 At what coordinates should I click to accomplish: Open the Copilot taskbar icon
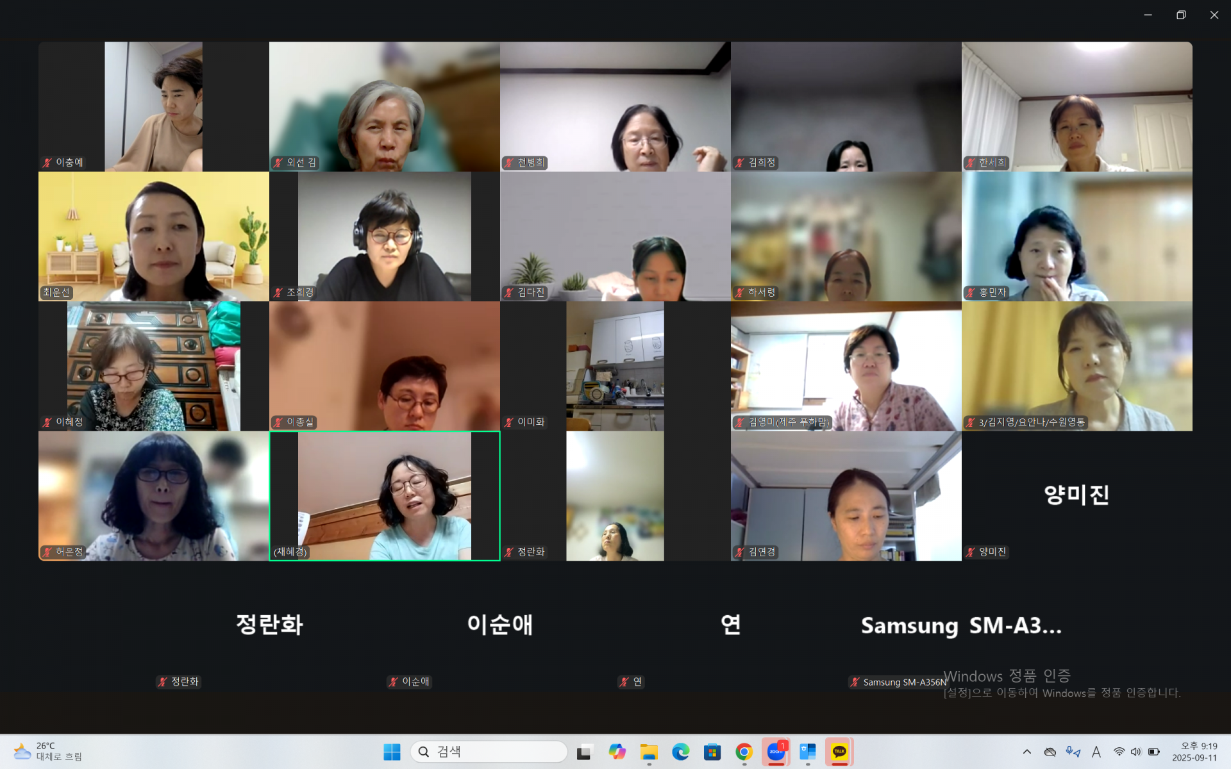(617, 752)
